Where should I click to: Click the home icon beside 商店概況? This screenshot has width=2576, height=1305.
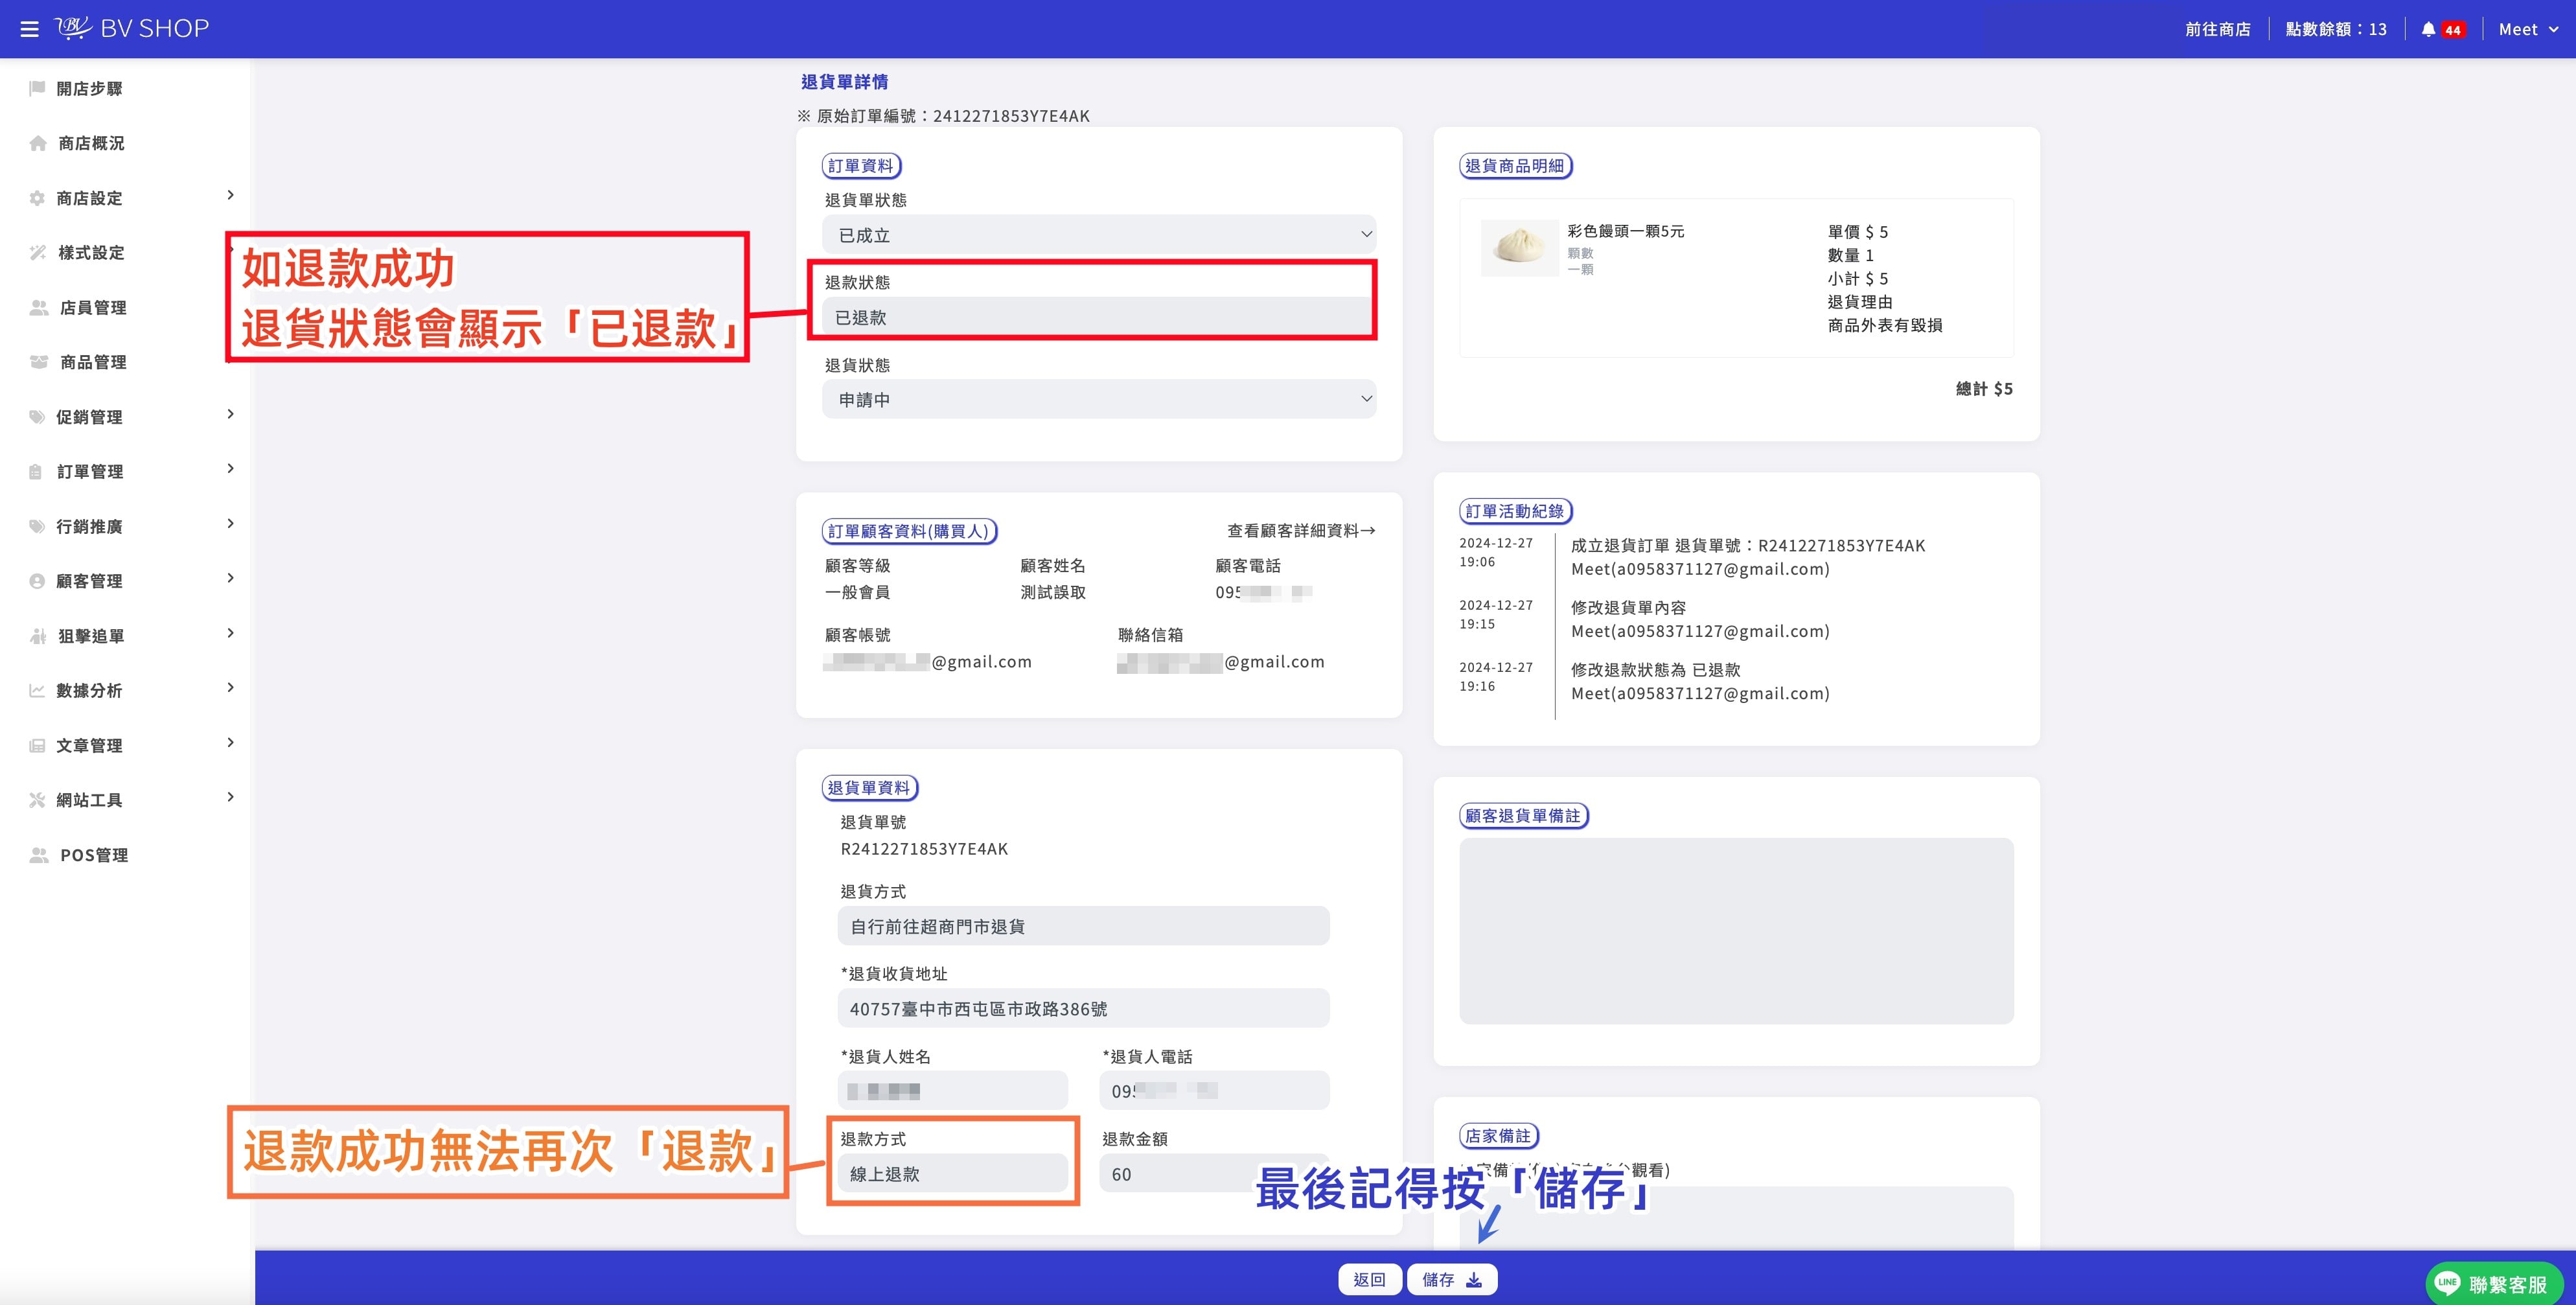(38, 143)
